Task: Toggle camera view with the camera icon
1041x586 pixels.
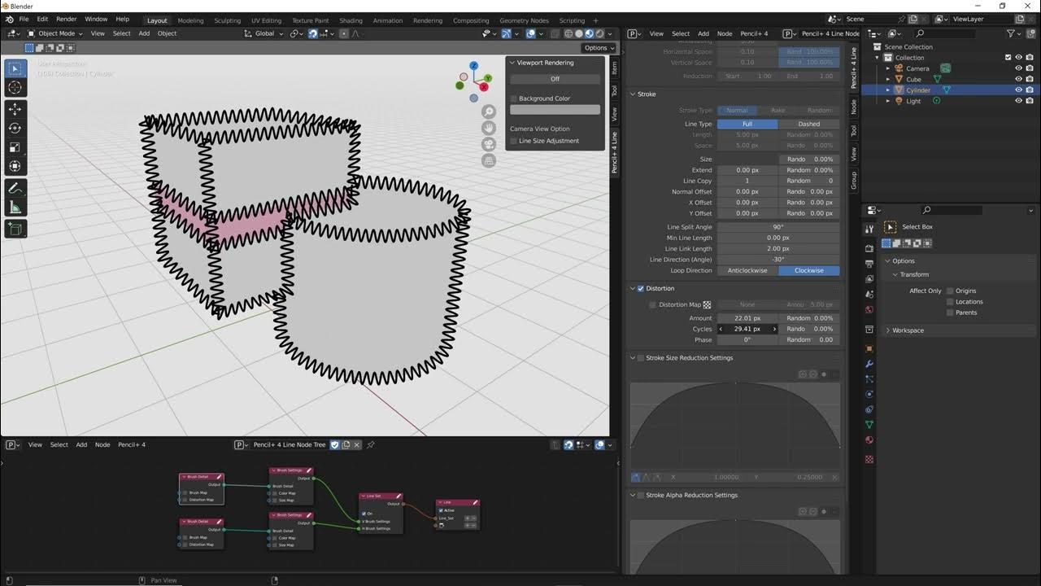Action: (x=489, y=144)
